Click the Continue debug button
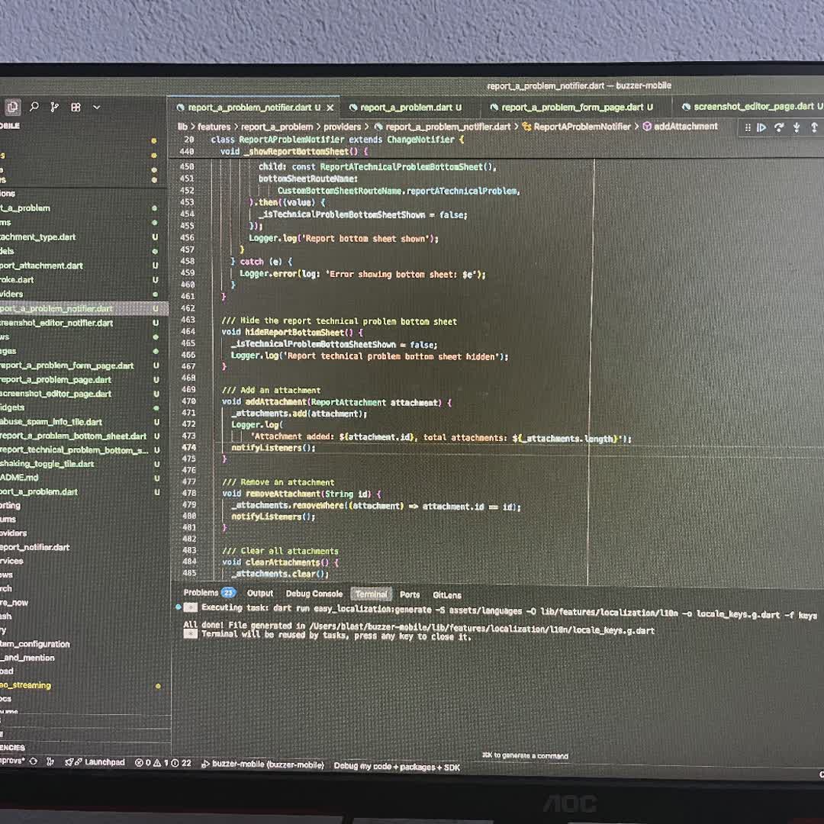The width and height of the screenshot is (824, 824). (x=761, y=127)
